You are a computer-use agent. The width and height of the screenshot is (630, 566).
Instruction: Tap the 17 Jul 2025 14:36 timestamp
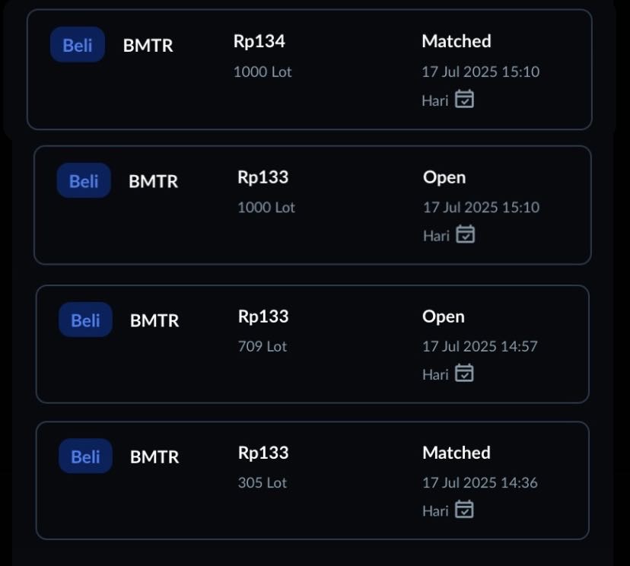[x=480, y=482]
